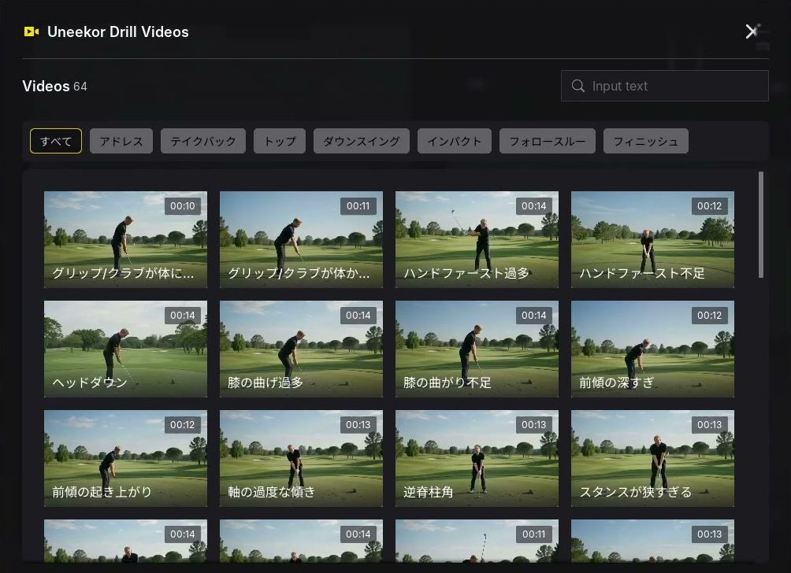Filter videos by トップ
The image size is (791, 573).
point(280,141)
